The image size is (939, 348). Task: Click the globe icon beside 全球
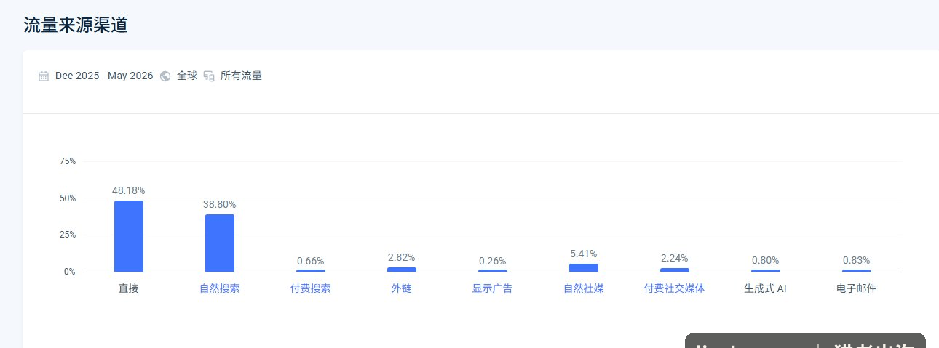(x=165, y=76)
